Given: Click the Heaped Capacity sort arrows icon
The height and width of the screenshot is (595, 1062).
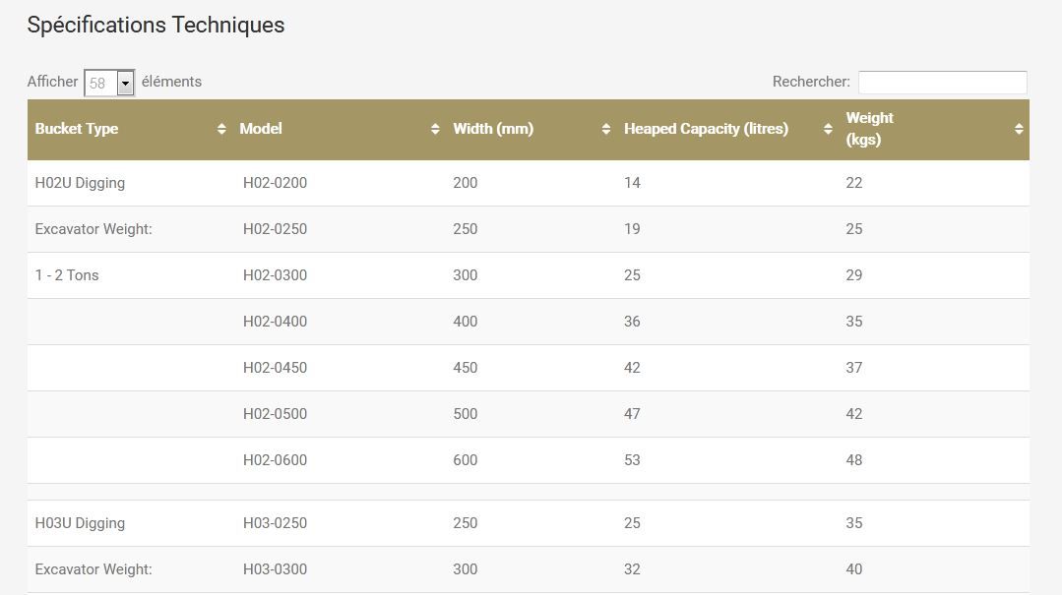Looking at the screenshot, I should tap(828, 129).
